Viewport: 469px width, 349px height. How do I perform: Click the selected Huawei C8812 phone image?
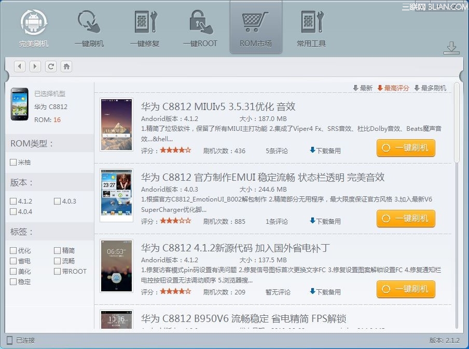pyautogui.click(x=19, y=104)
